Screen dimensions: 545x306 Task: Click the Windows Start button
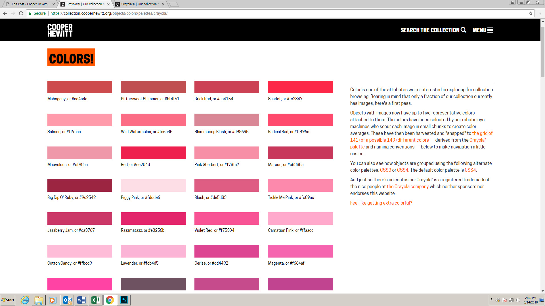pyautogui.click(x=8, y=300)
